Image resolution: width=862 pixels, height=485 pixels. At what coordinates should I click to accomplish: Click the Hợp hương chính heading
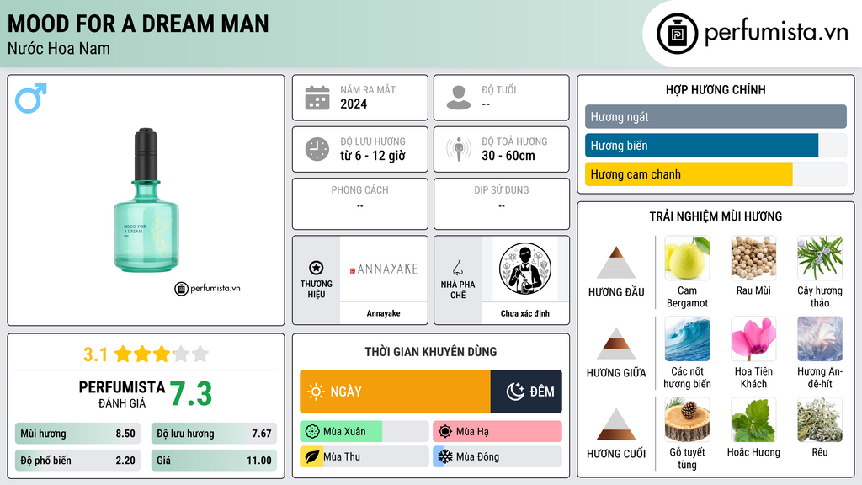click(x=716, y=89)
